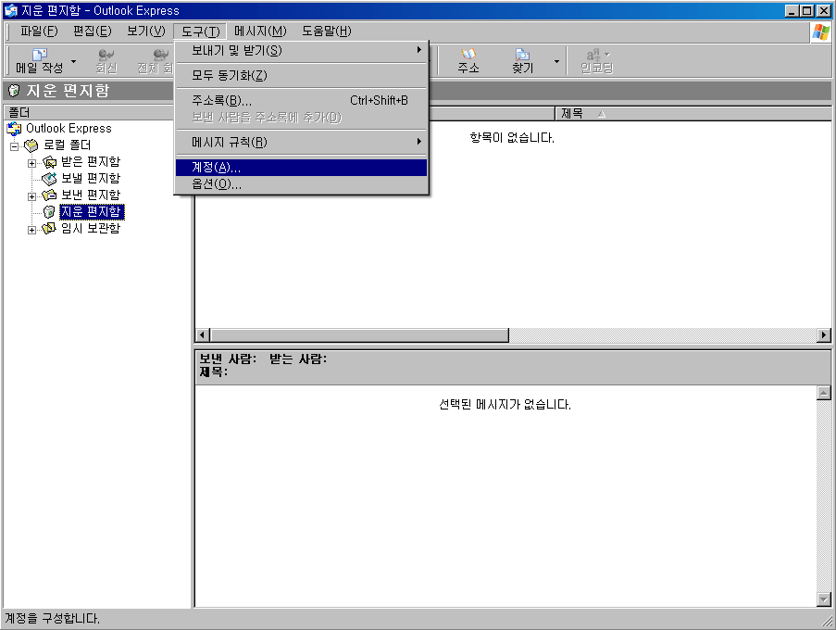The height and width of the screenshot is (630, 836).
Task: Click the 받은 편지함 inbox icon
Action: tap(49, 161)
